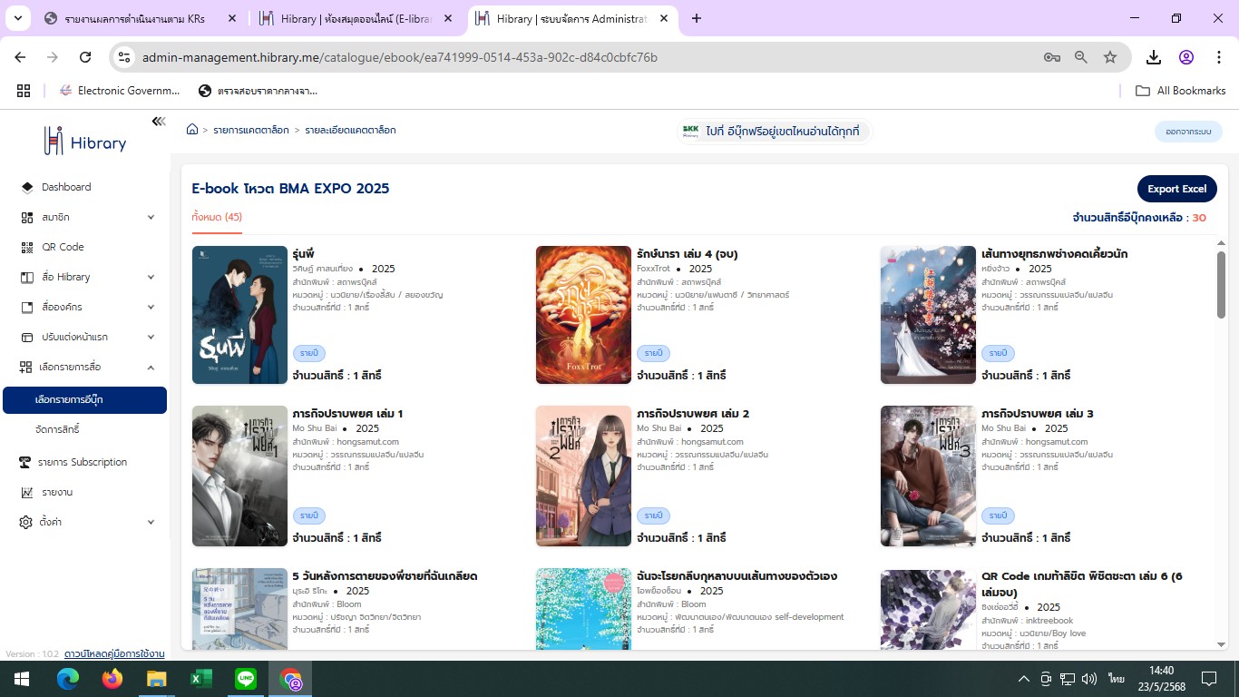Open saved passwords key icon
Viewport: 1239px width, 697px height.
click(x=1052, y=57)
